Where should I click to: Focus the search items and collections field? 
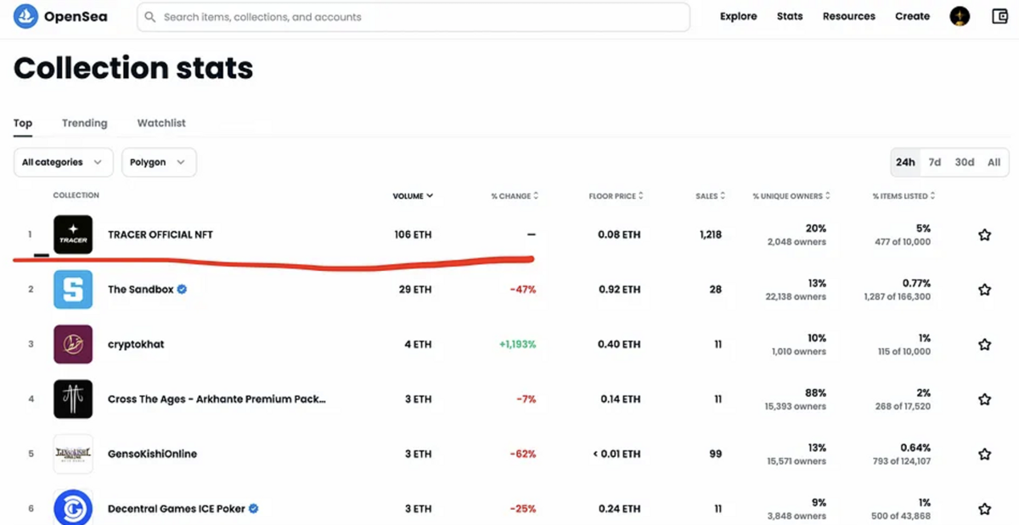(413, 17)
